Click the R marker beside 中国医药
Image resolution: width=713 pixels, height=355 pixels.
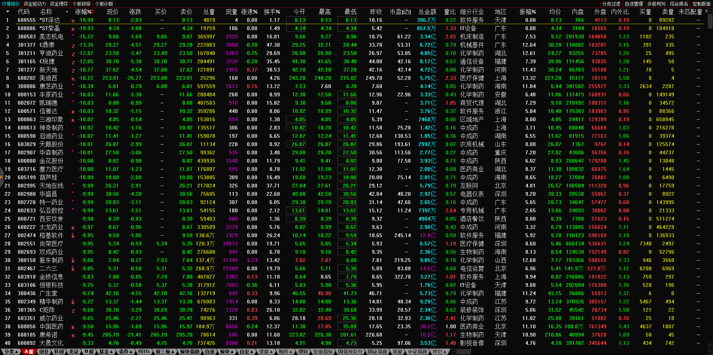73,327
